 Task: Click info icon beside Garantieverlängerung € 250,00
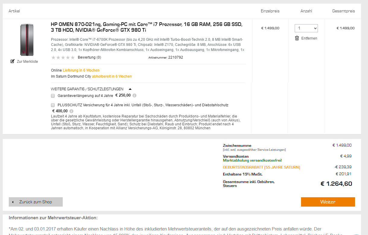pyautogui.click(x=135, y=95)
